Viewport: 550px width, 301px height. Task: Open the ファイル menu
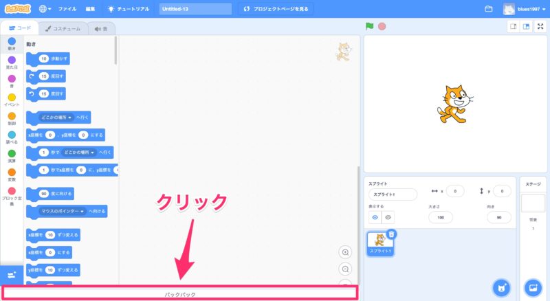coord(67,10)
